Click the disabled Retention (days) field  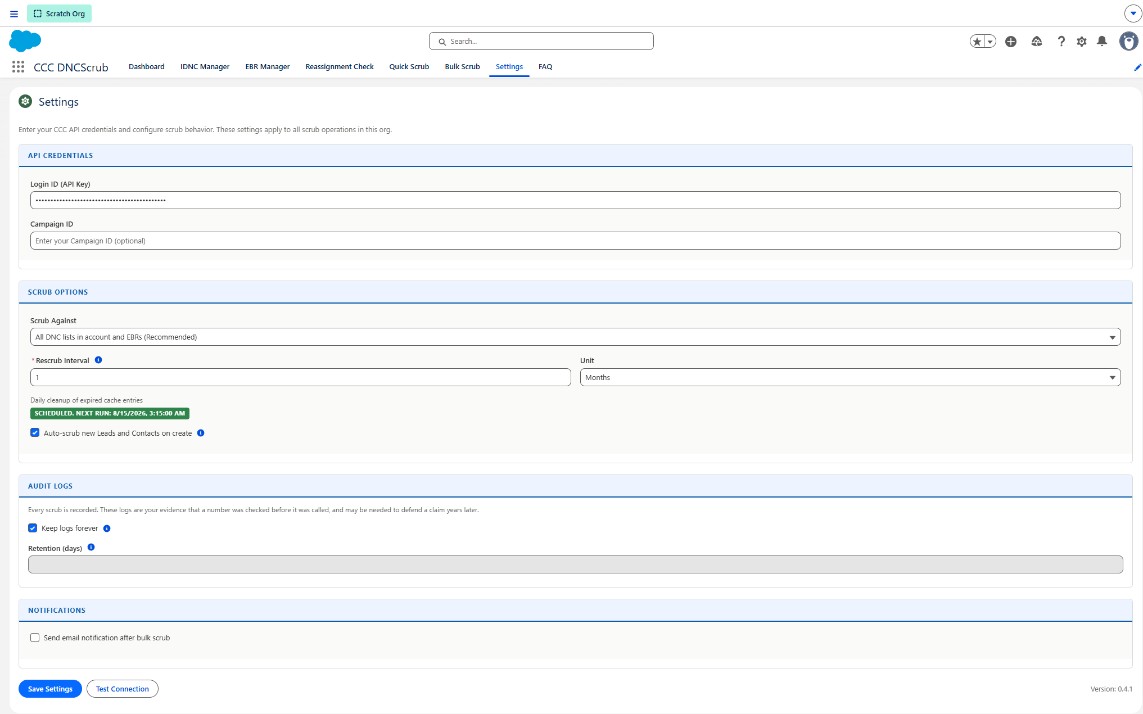point(575,564)
